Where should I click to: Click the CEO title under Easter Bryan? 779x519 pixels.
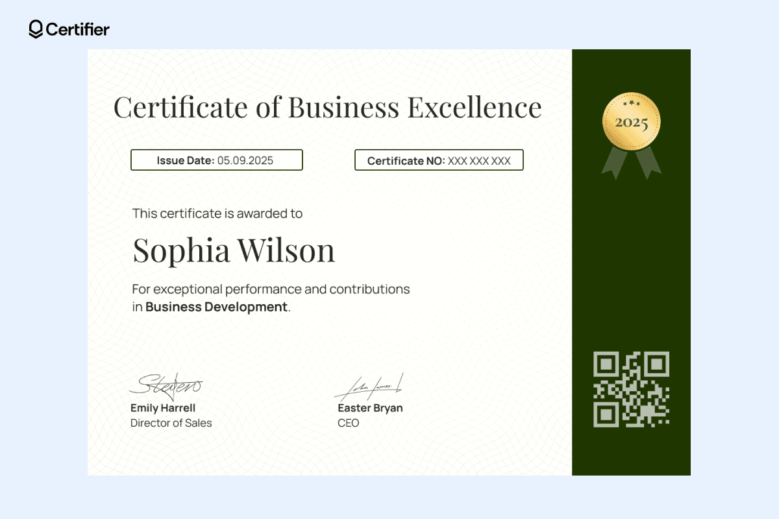(x=349, y=422)
